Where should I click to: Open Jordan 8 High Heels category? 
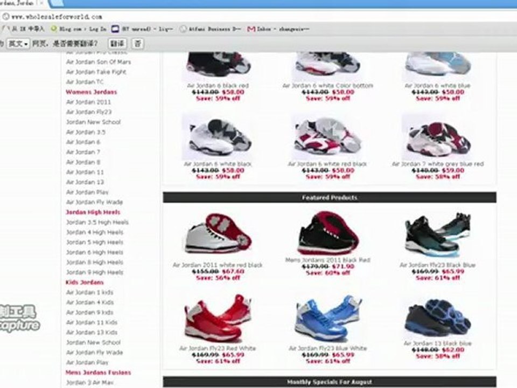95,262
